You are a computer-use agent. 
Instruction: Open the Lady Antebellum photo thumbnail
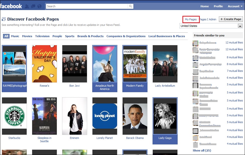point(165,64)
